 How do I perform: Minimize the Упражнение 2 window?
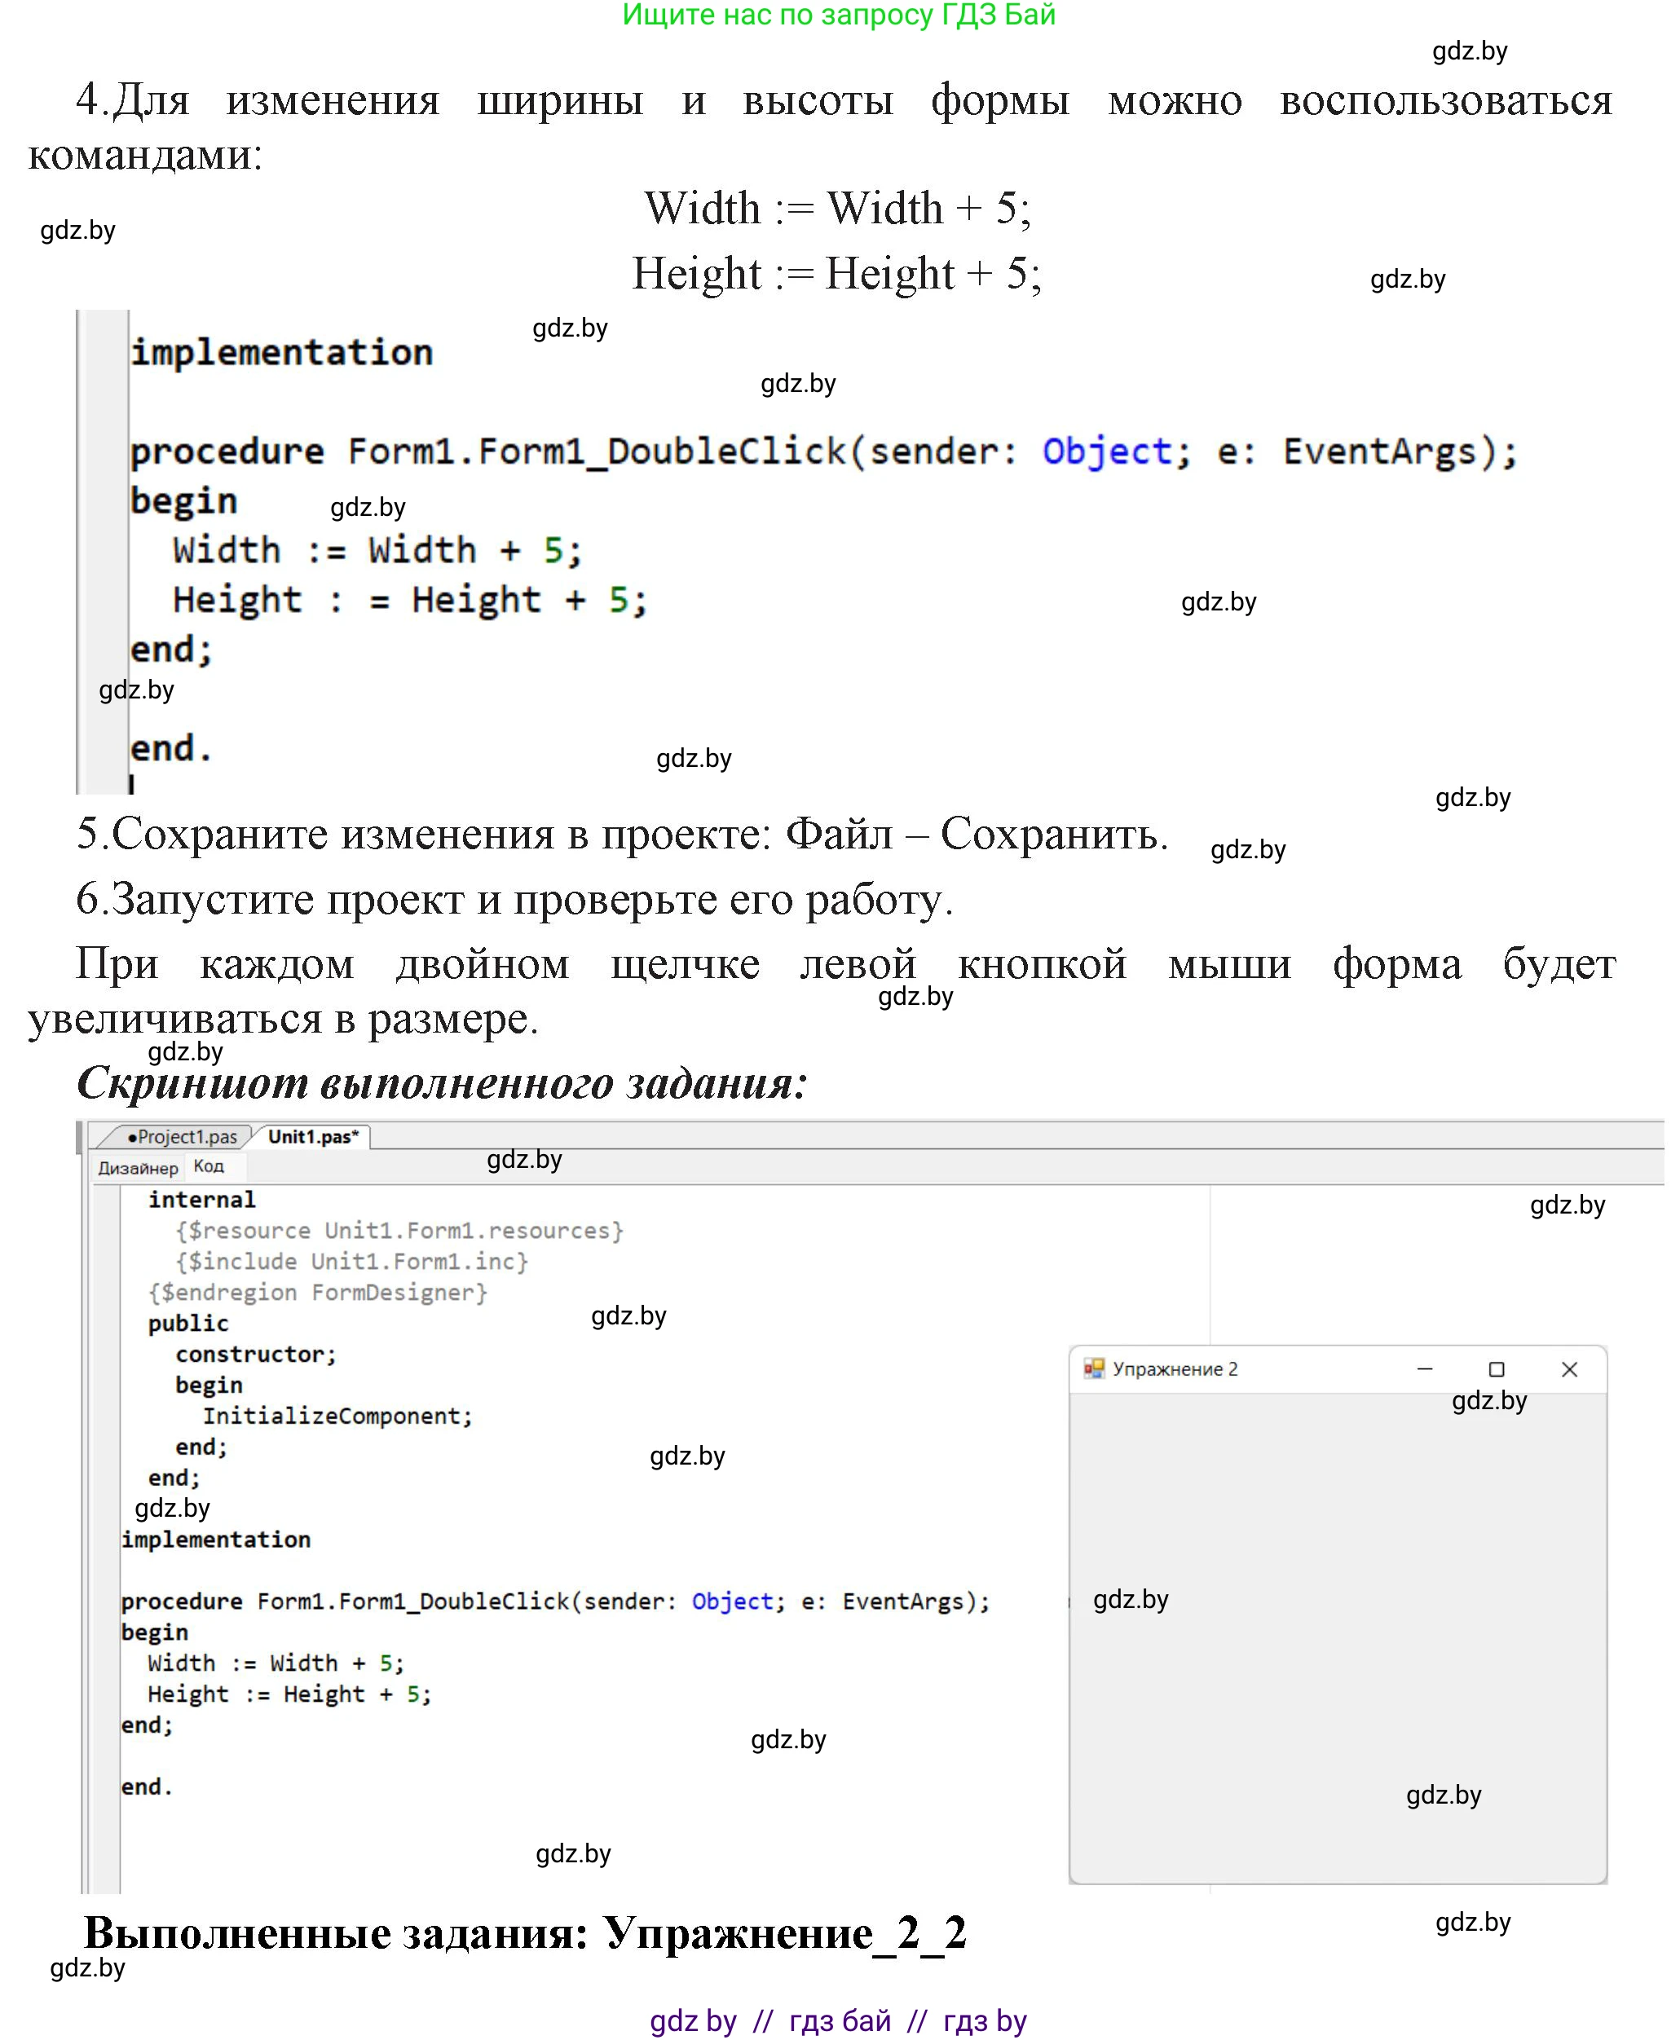tap(1425, 1368)
